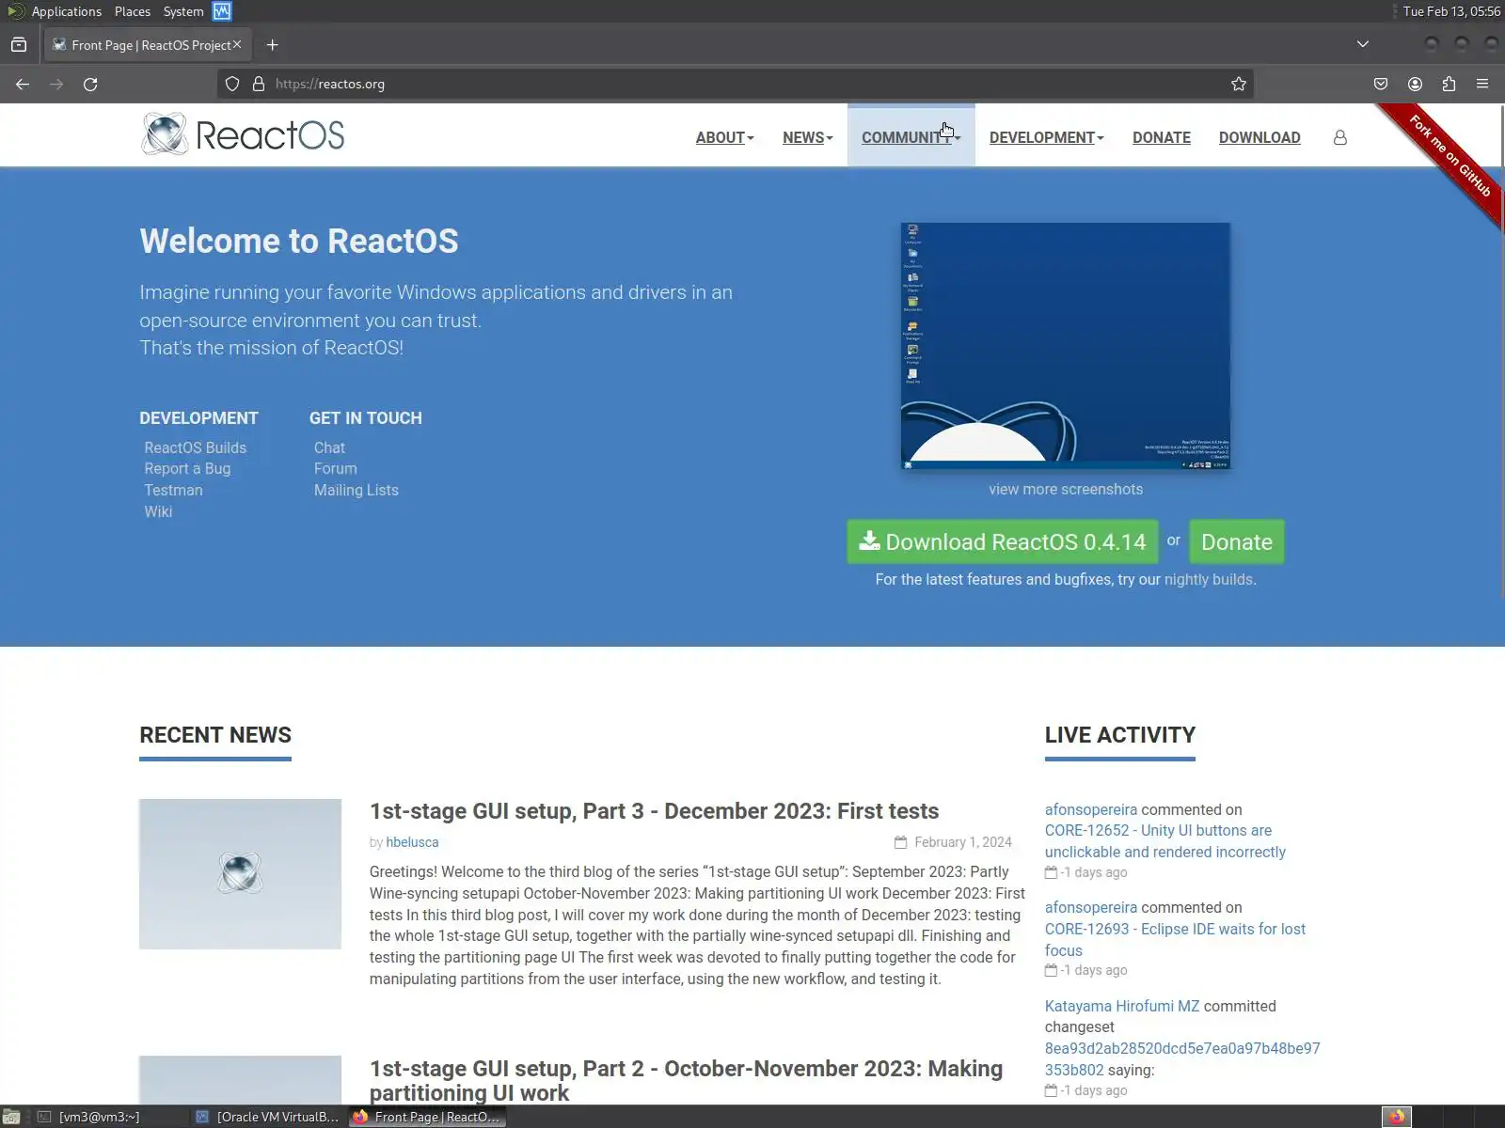Image resolution: width=1505 pixels, height=1128 pixels.
Task: Open the 1st-stage GUI setup Part 2 article
Action: (687, 1080)
